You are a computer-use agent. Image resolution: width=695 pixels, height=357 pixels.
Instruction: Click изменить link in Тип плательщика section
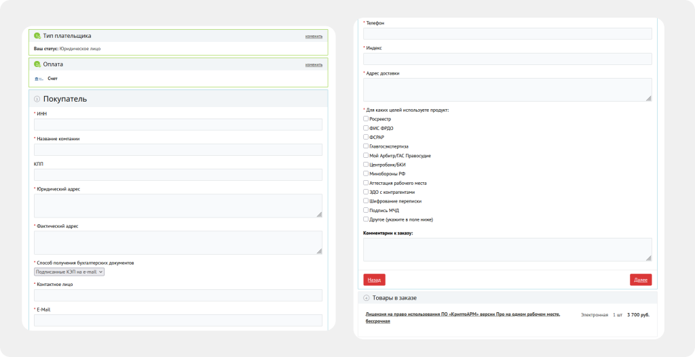(x=314, y=36)
